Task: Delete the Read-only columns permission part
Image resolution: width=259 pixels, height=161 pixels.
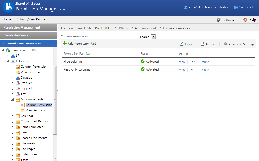Action: [205, 70]
